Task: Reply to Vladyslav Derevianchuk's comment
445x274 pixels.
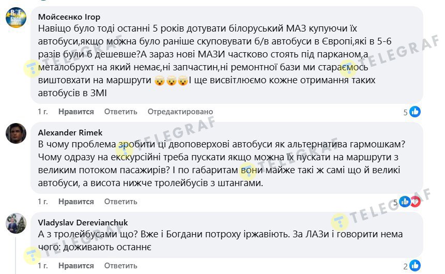Action: tap(120, 266)
